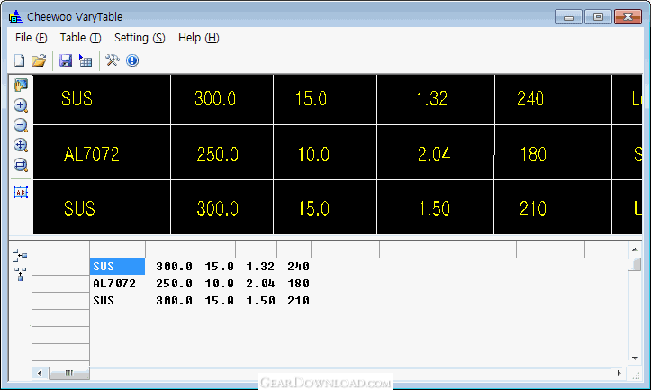Open the Help menu

pyautogui.click(x=198, y=38)
